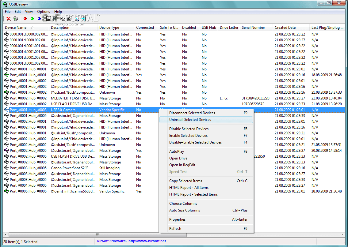
Task: Click last plug date 20.08.2009 14:58:14
Action: [327, 150]
